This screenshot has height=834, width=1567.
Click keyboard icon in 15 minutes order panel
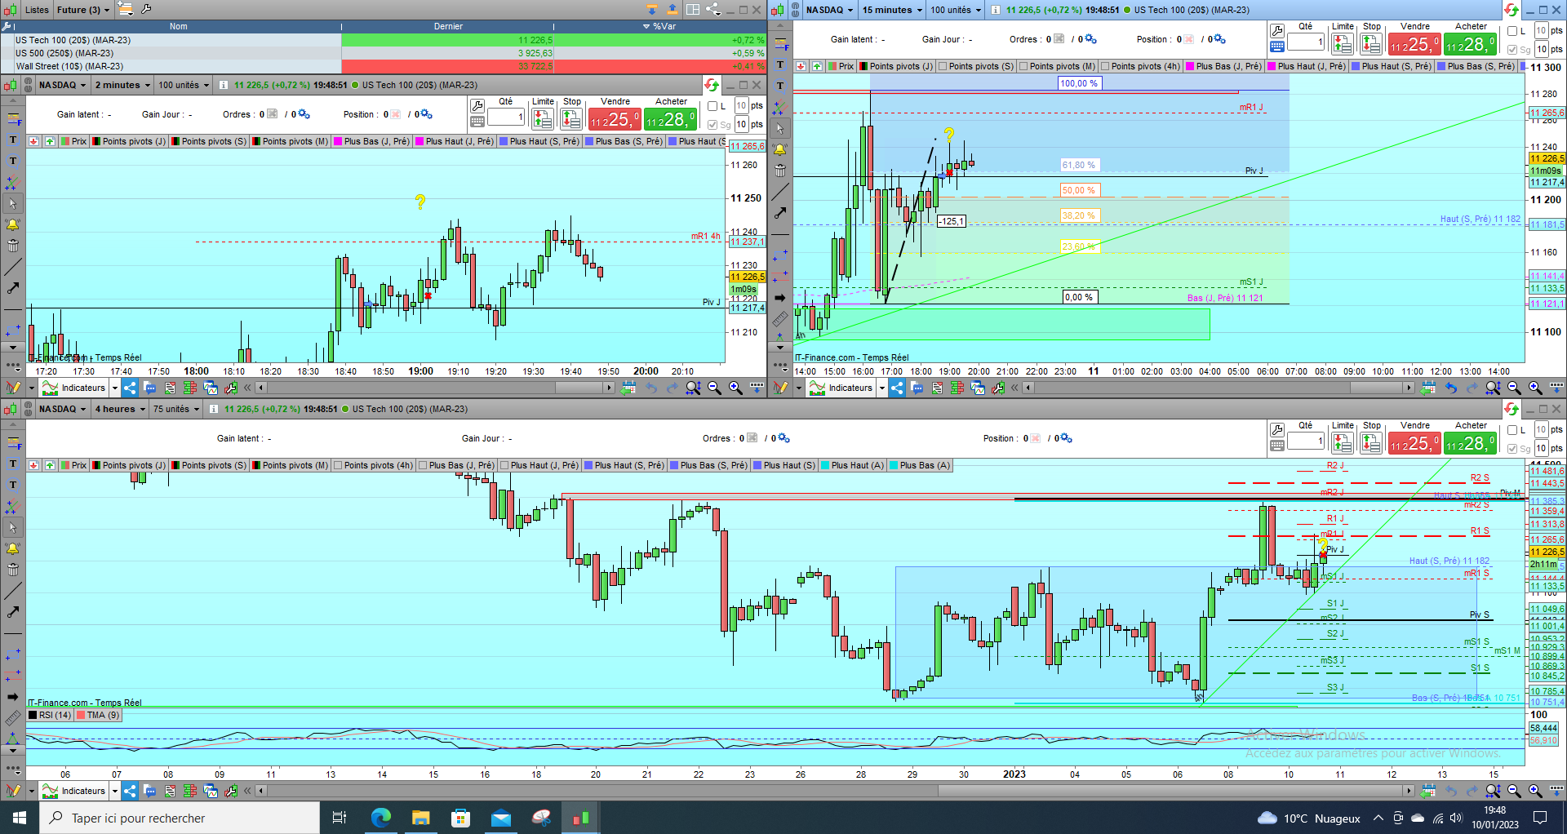[1277, 47]
